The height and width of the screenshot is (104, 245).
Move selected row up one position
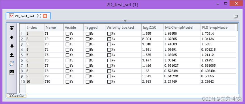pyautogui.click(x=12, y=37)
